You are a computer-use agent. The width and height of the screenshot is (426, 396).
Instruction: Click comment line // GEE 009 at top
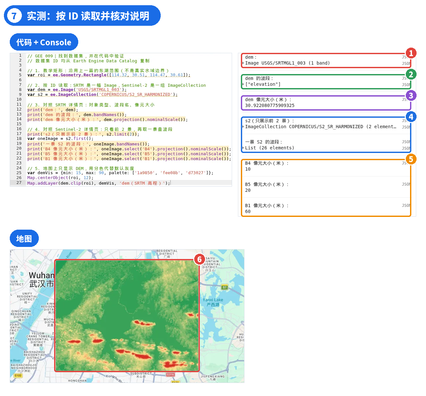tap(76, 56)
